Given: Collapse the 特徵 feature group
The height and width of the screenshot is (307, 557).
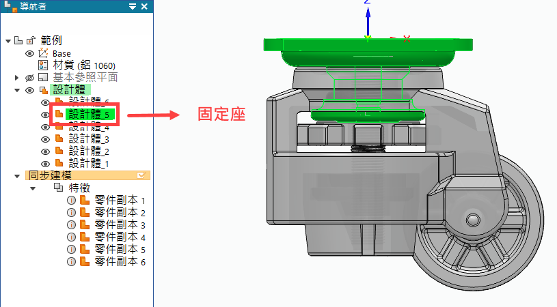Looking at the screenshot, I should point(32,188).
